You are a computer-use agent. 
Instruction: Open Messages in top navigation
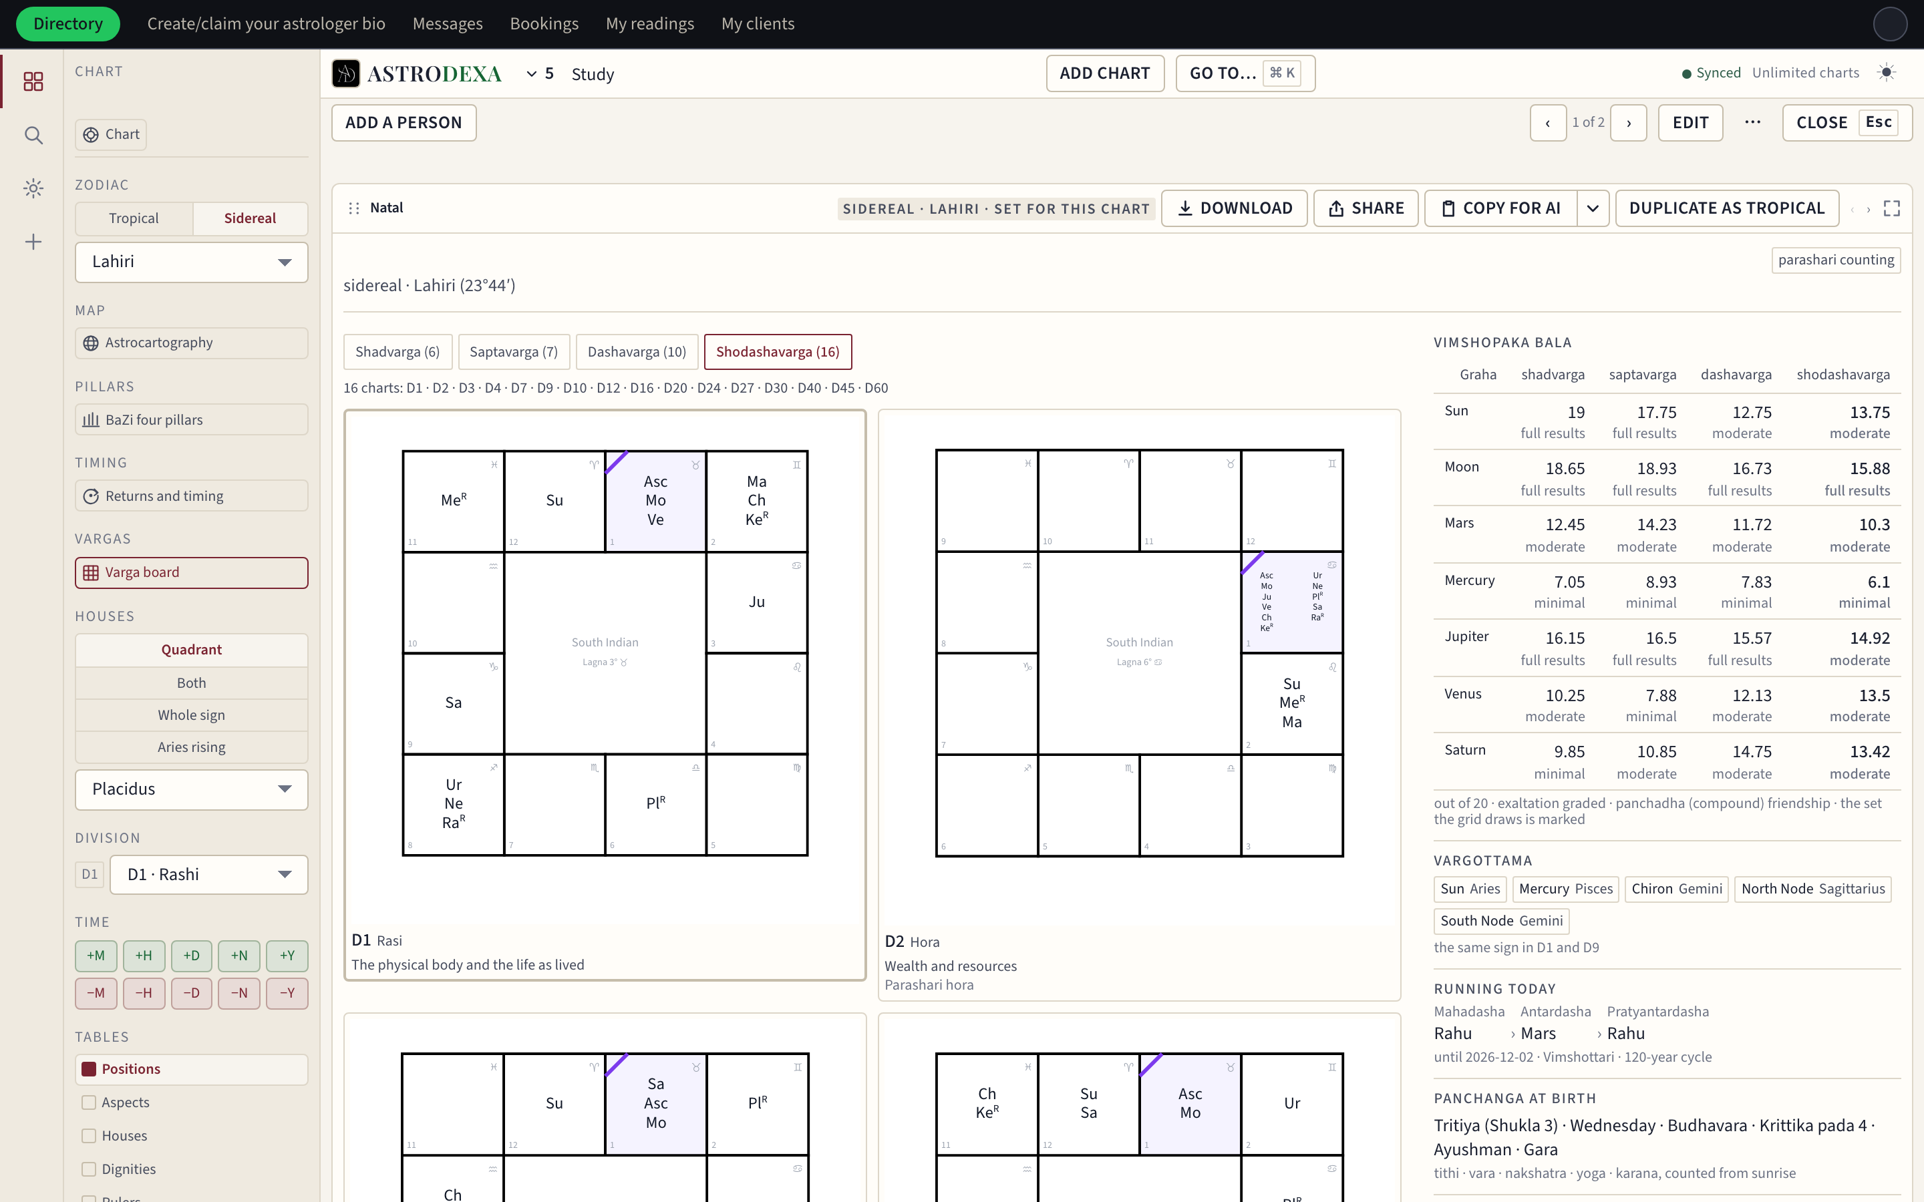tap(448, 24)
